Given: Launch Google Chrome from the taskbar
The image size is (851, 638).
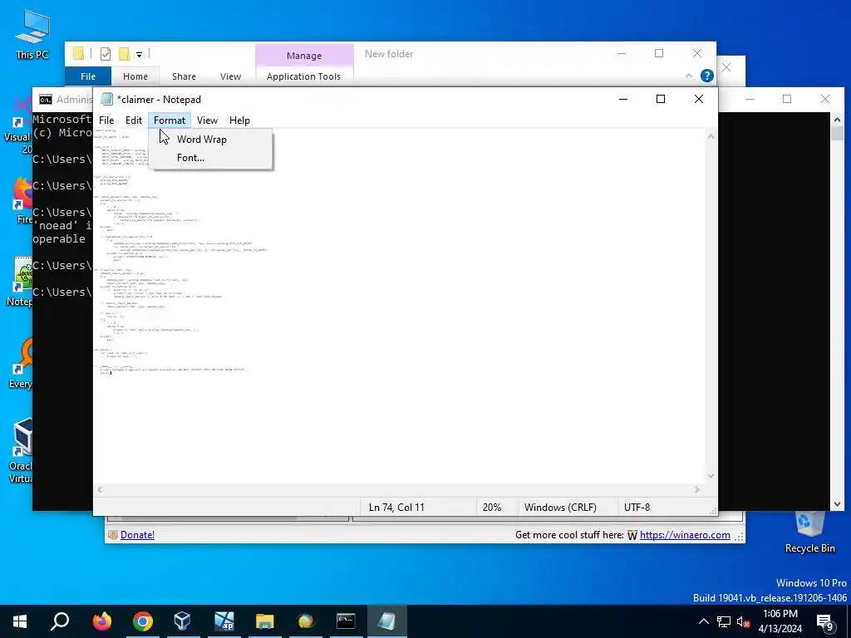Looking at the screenshot, I should (143, 621).
